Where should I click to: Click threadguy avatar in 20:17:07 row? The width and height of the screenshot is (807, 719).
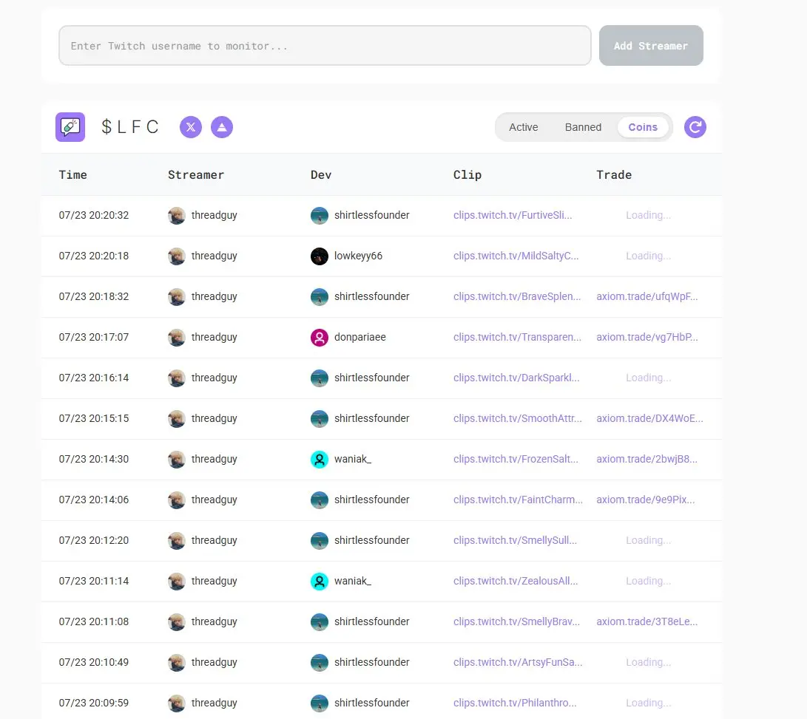177,338
